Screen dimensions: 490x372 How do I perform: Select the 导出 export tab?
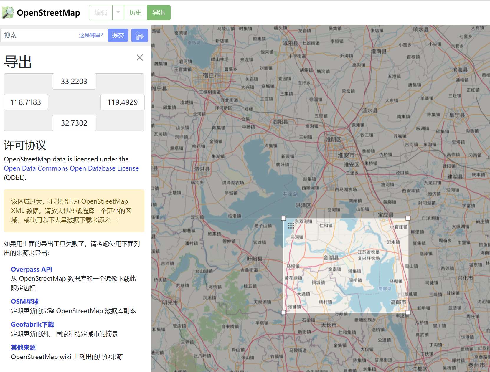click(x=159, y=13)
